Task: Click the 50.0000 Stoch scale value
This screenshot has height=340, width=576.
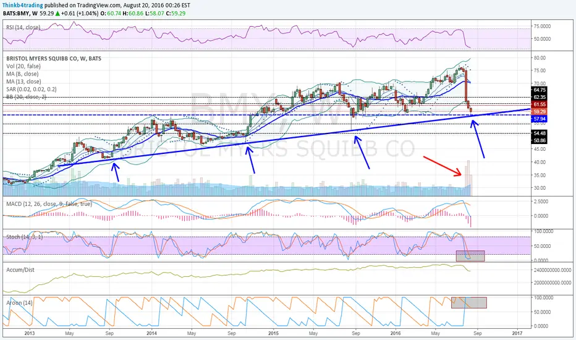Action: coord(542,246)
